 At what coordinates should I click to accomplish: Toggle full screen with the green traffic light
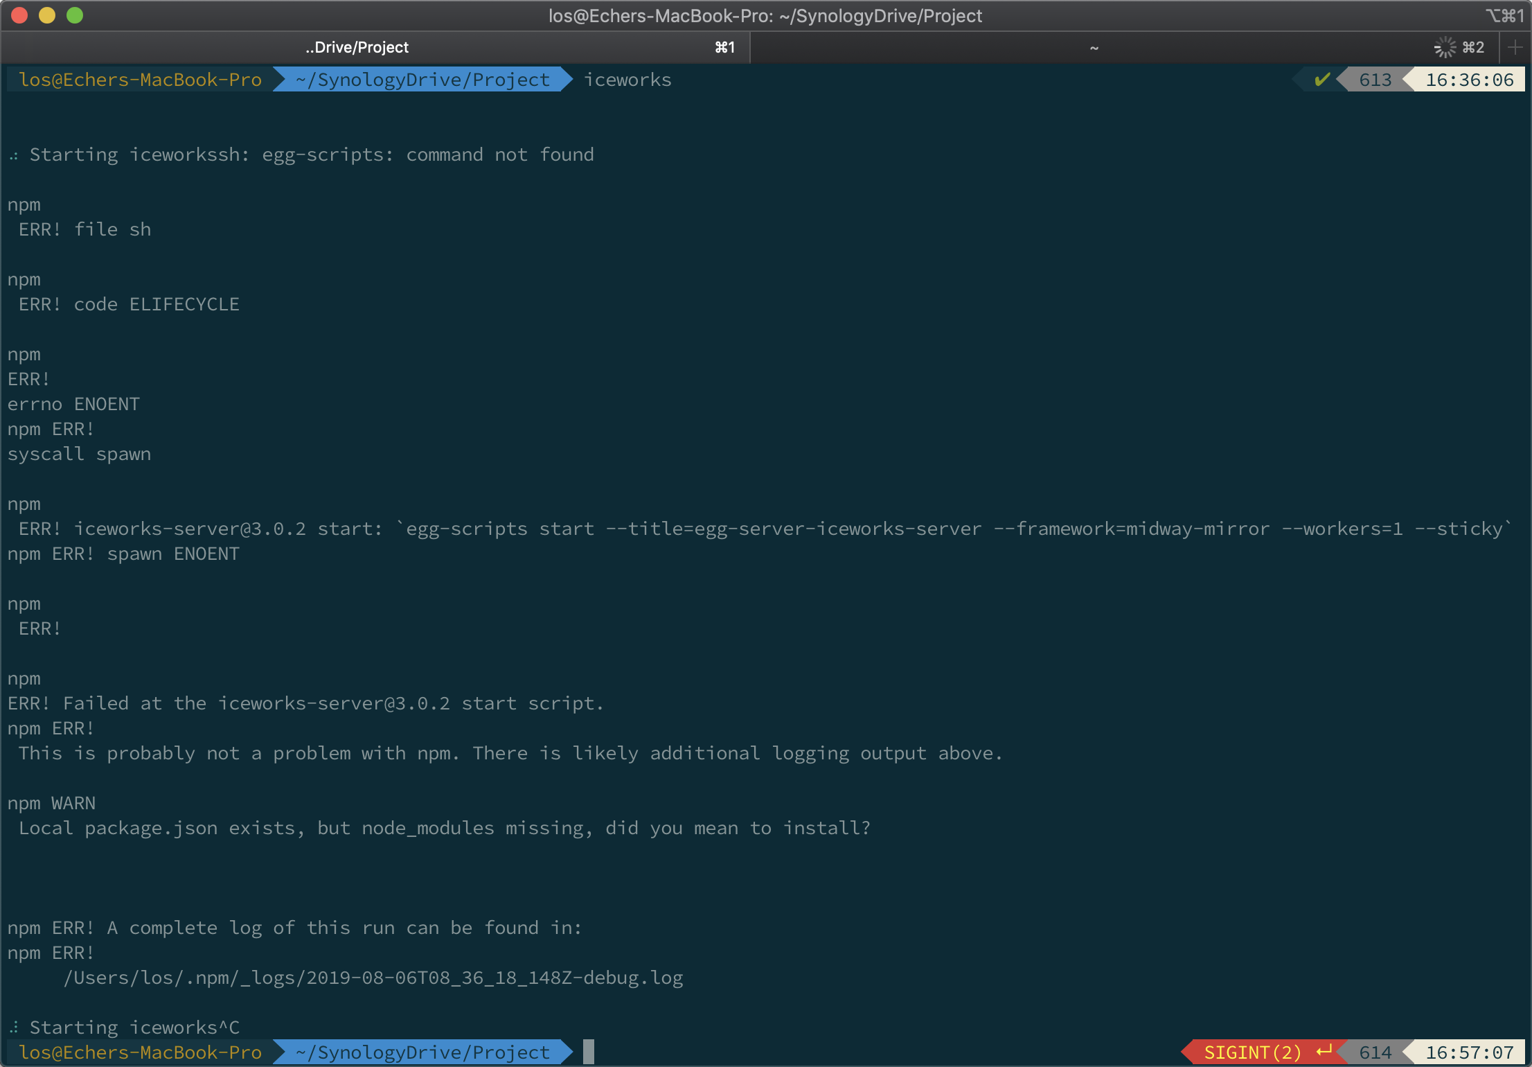tap(75, 15)
